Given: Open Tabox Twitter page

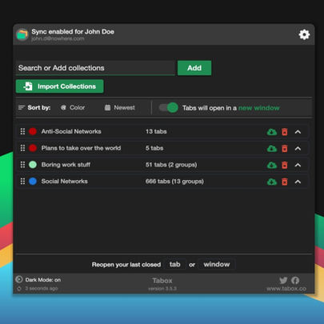Looking at the screenshot, I should pos(283,280).
